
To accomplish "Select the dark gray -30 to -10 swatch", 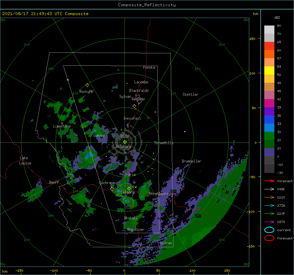I will coord(269,169).
